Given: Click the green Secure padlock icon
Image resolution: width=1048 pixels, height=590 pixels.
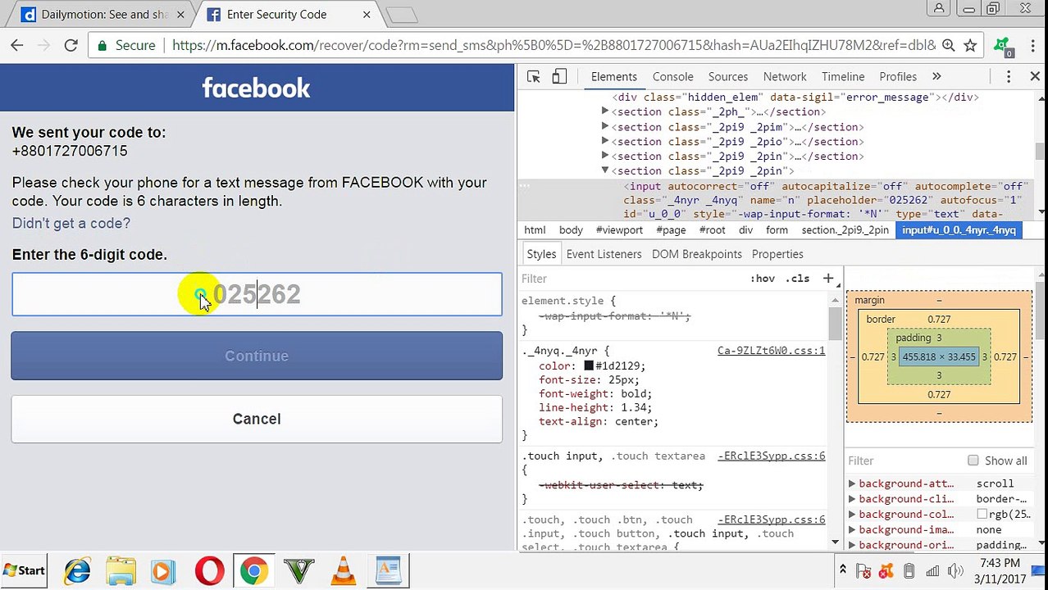Looking at the screenshot, I should click(x=103, y=46).
